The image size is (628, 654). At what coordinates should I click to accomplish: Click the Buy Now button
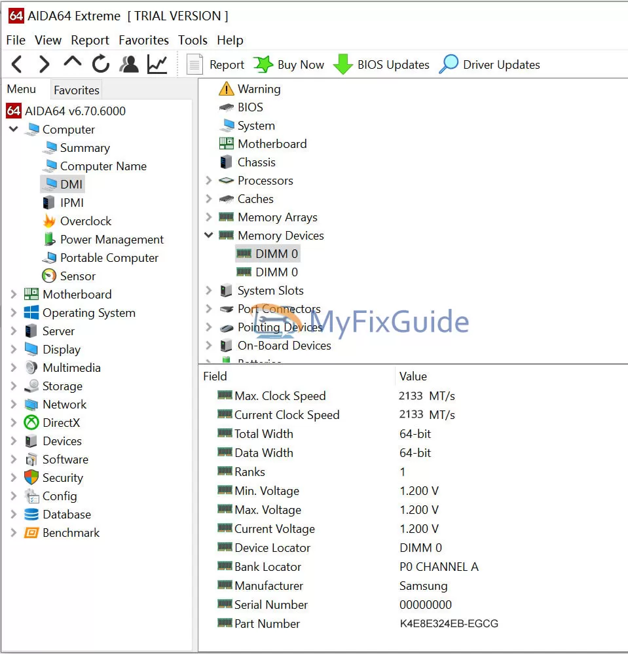point(289,65)
